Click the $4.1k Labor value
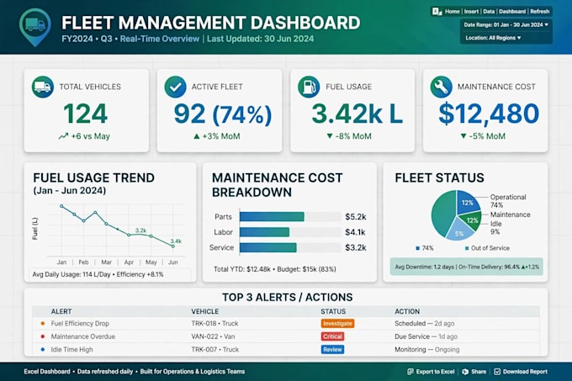The height and width of the screenshot is (381, 572). 356,232
